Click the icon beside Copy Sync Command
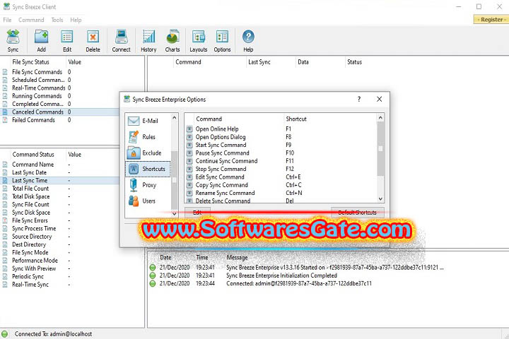The width and height of the screenshot is (509, 339). click(x=189, y=185)
